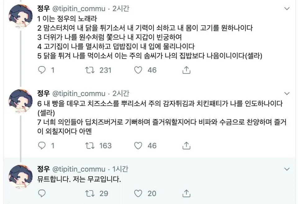Open the 정우 profile name on first tweet
This screenshot has height=204, width=298.
tap(43, 8)
